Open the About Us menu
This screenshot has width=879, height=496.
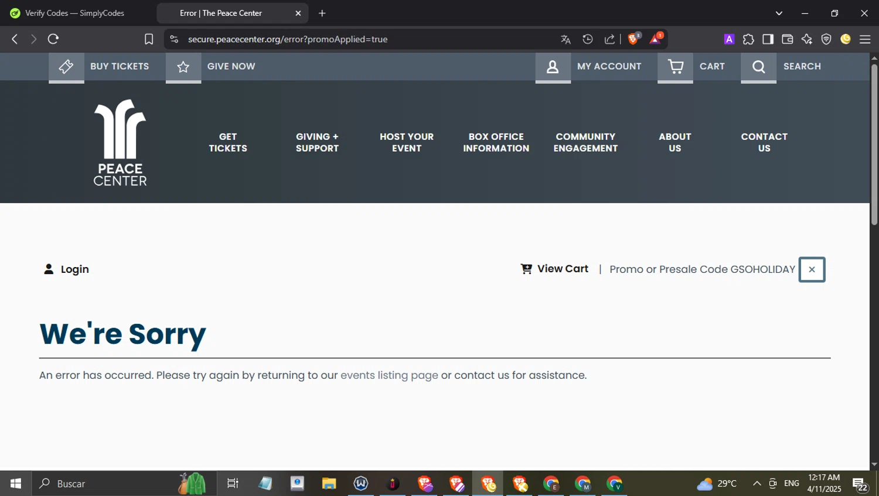[675, 142]
